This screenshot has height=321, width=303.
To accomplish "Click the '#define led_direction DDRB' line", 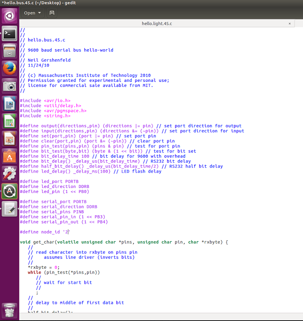I will point(55,186).
